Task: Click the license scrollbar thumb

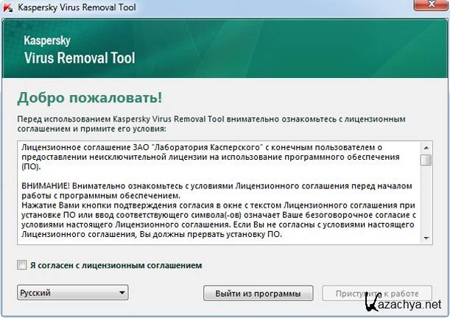Action: [x=426, y=160]
